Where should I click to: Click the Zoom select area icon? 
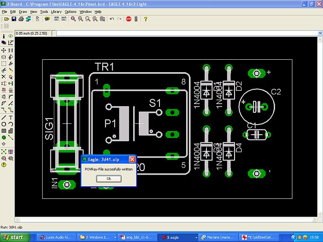103,19
